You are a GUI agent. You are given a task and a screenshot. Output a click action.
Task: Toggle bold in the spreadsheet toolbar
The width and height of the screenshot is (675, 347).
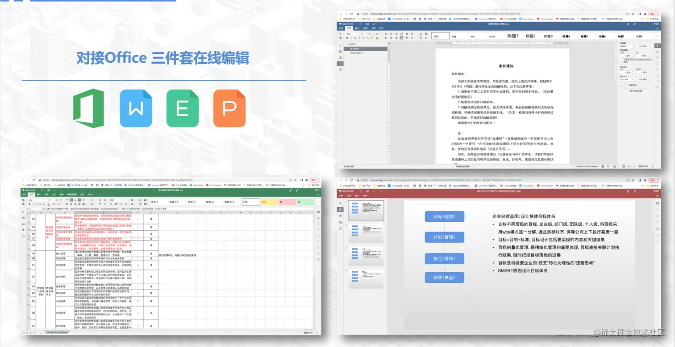point(29,204)
